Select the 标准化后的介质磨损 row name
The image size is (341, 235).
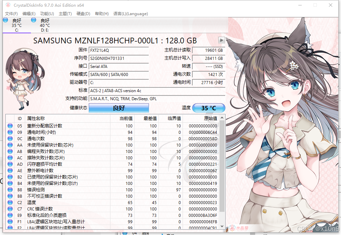47,215
